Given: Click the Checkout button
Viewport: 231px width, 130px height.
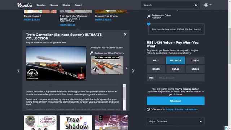Looking at the screenshot, I should [175, 101].
